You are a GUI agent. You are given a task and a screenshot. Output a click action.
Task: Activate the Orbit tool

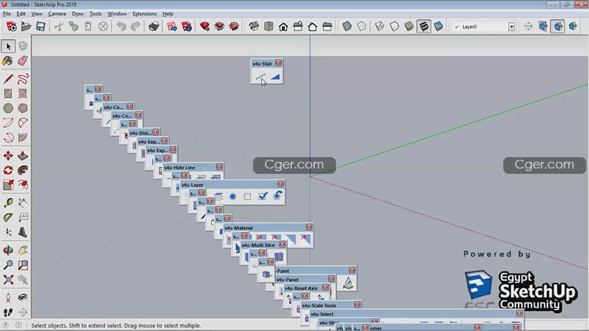(8, 250)
